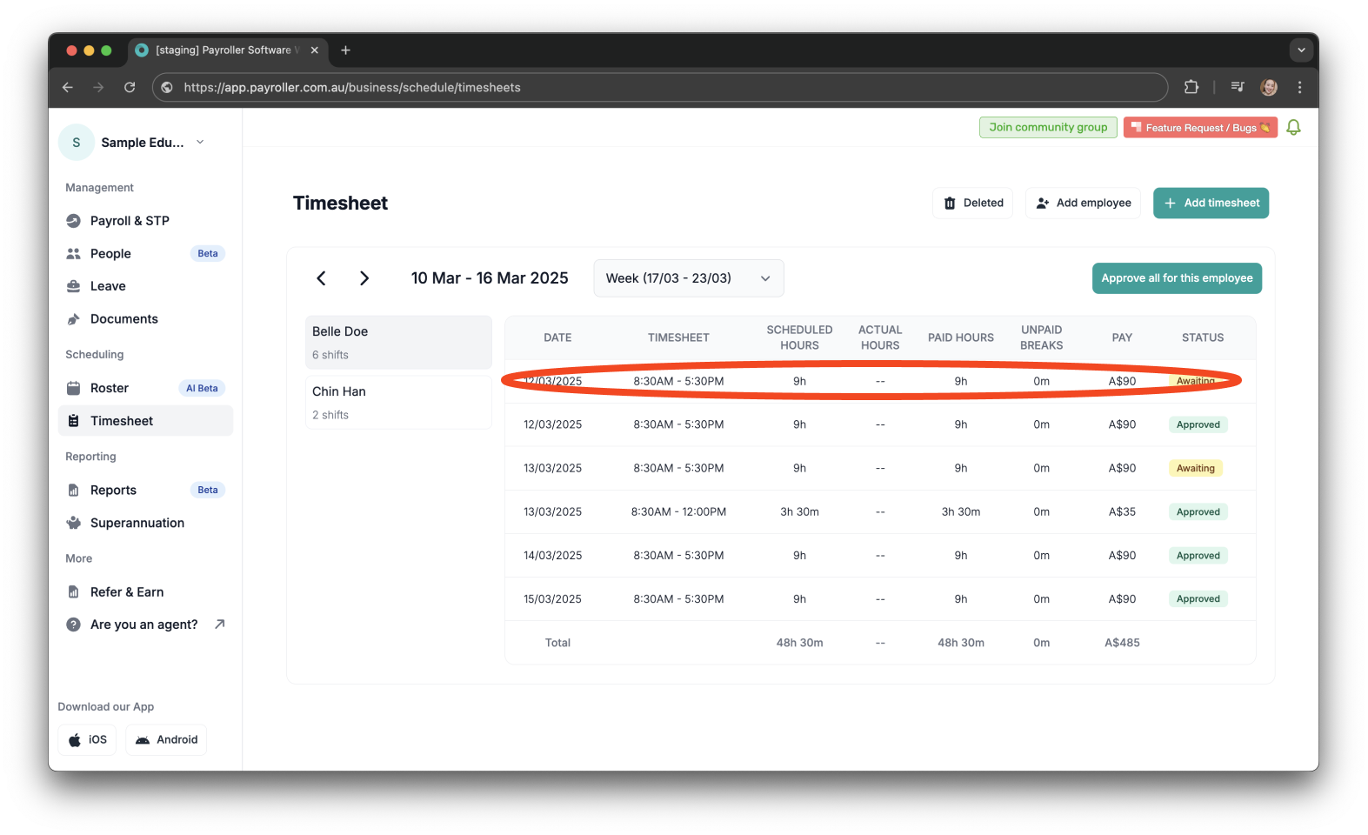View Deleted timesheets
Image resolution: width=1368 pixels, height=835 pixels.
973,203
